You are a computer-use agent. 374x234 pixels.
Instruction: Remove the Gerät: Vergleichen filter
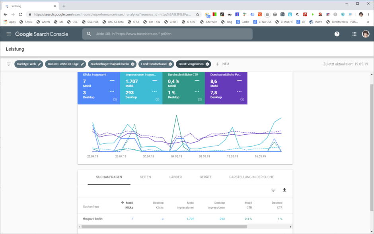point(207,64)
